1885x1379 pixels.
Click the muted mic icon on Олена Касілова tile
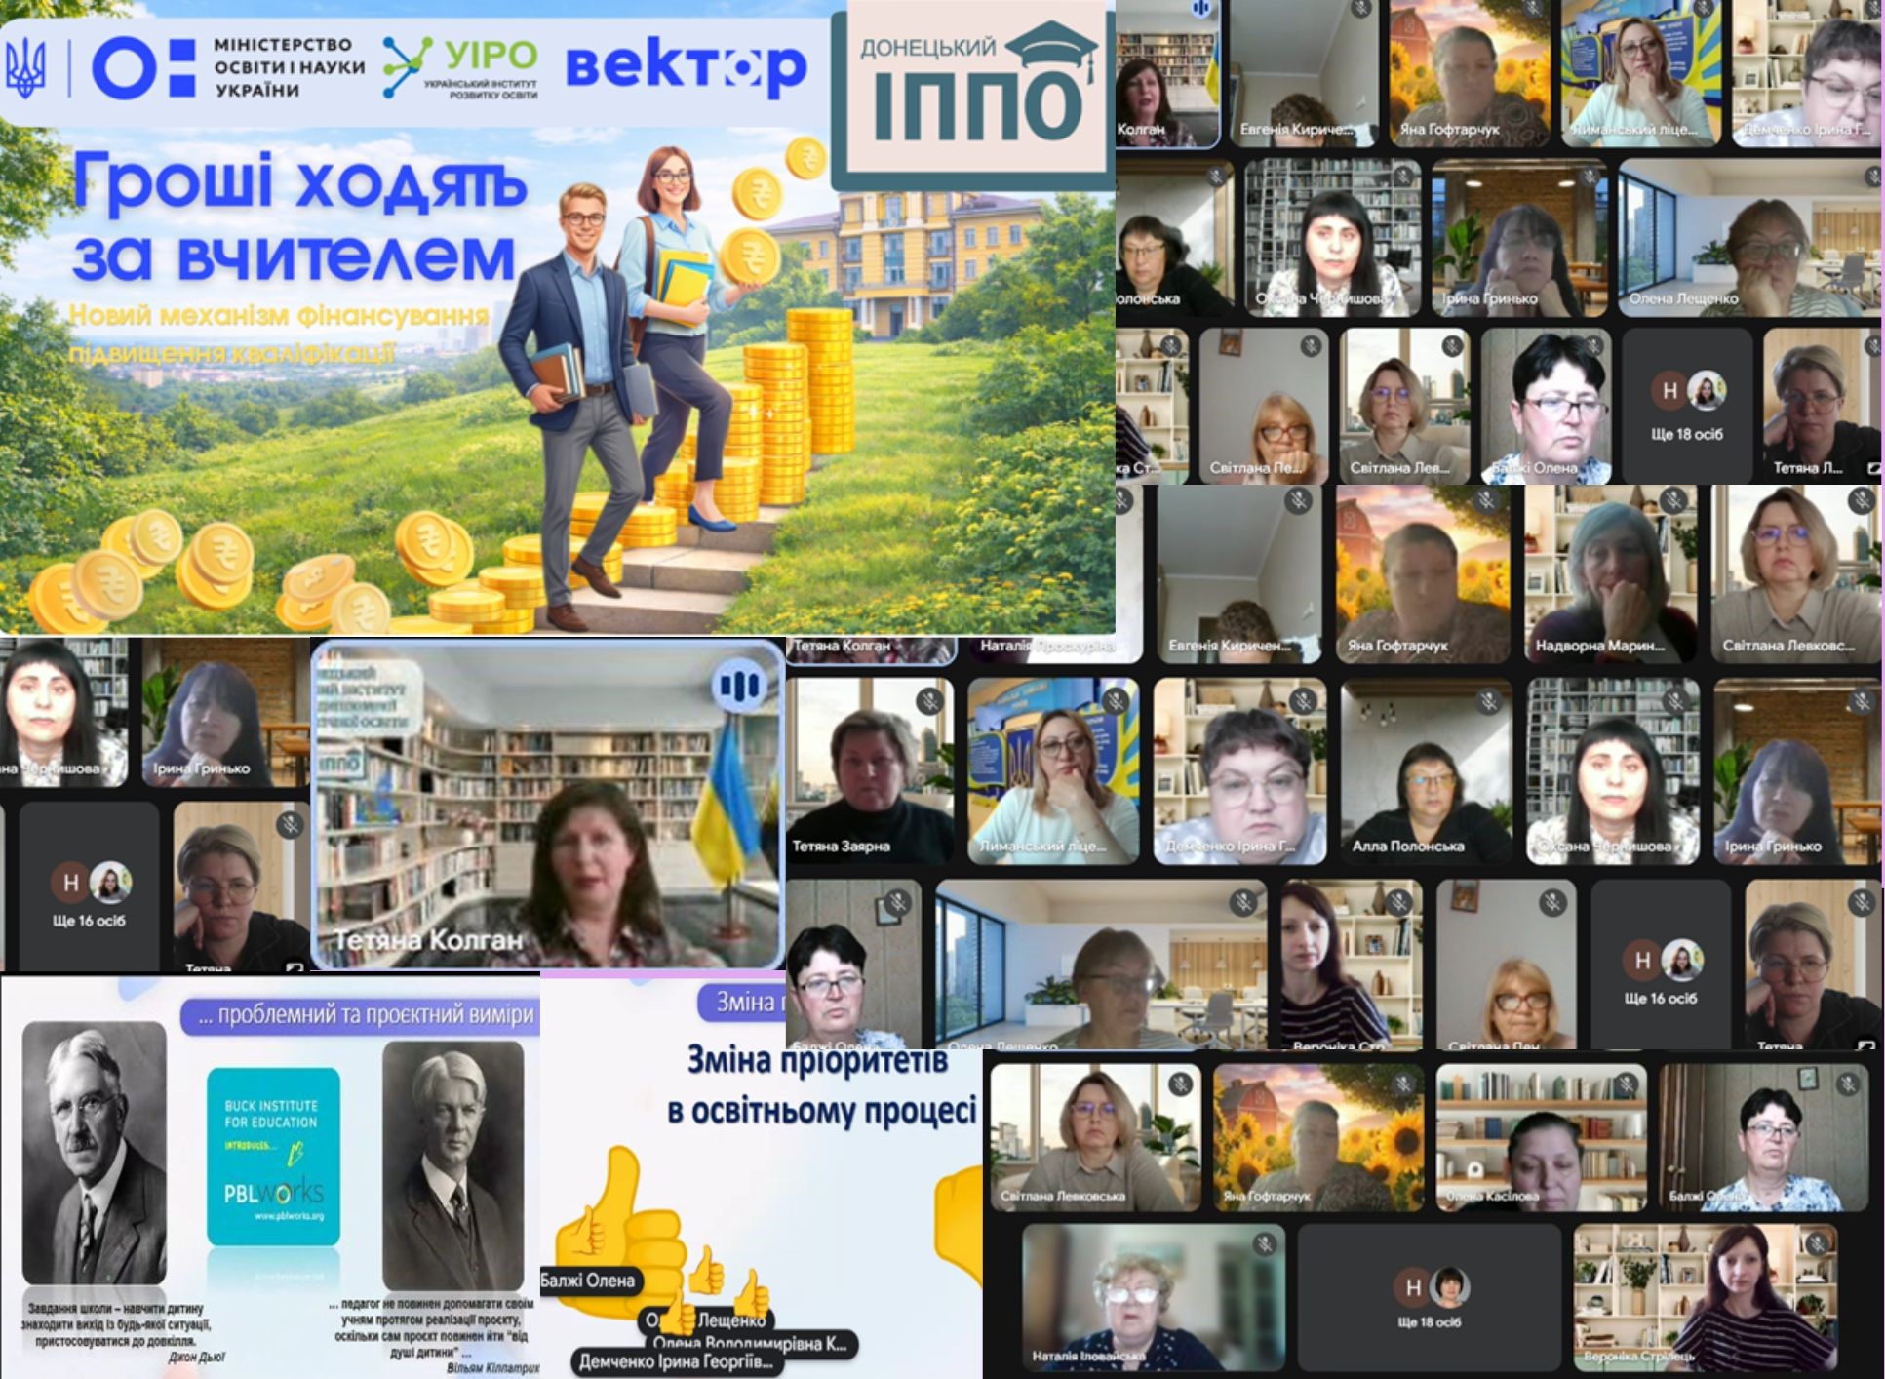tap(1626, 1083)
